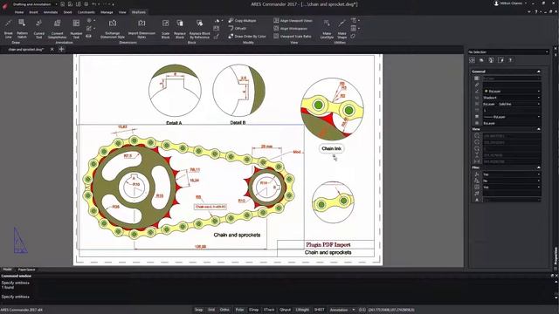Switch to the Model tab
Image resolution: width=559 pixels, height=314 pixels.
pos(7,270)
